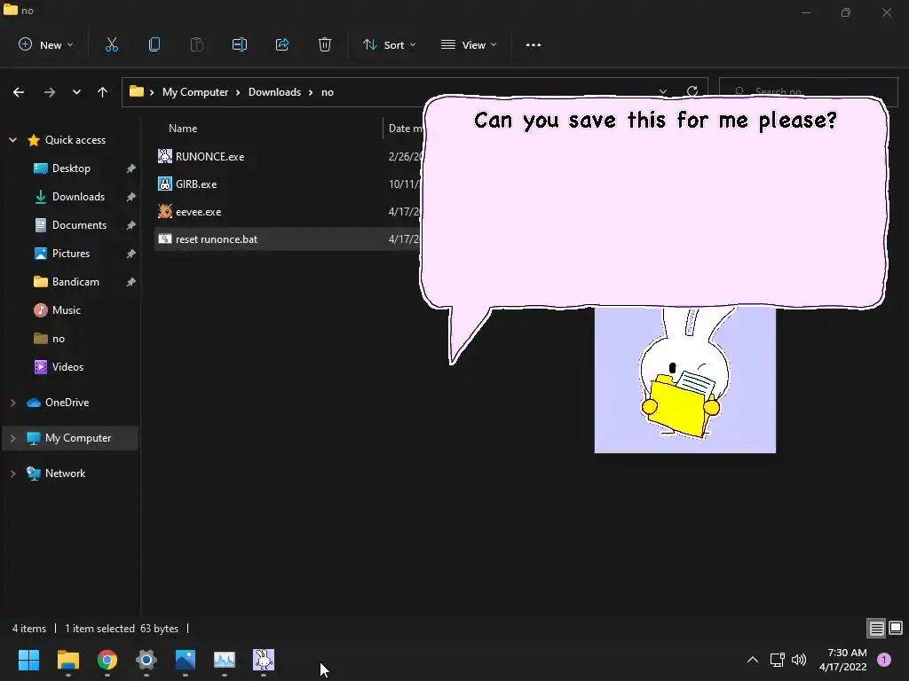Rename the selected file
The height and width of the screenshot is (681, 909).
pos(240,44)
